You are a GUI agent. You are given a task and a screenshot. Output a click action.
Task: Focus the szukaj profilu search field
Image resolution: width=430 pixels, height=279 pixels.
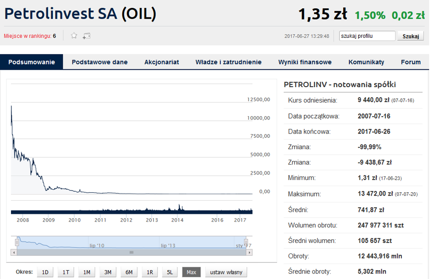pyautogui.click(x=367, y=36)
